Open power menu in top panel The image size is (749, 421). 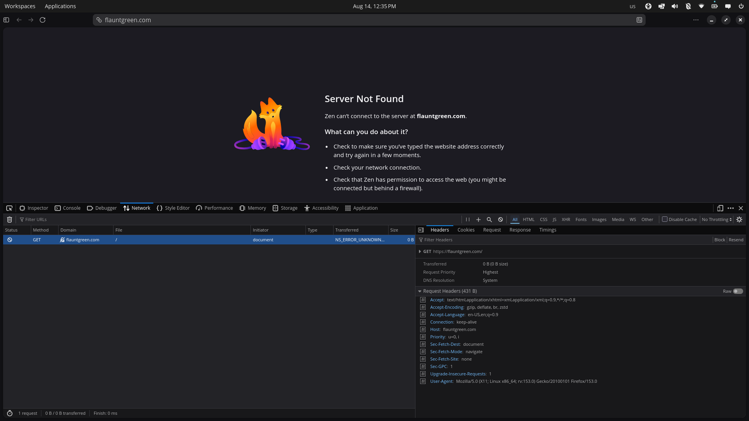(x=741, y=6)
